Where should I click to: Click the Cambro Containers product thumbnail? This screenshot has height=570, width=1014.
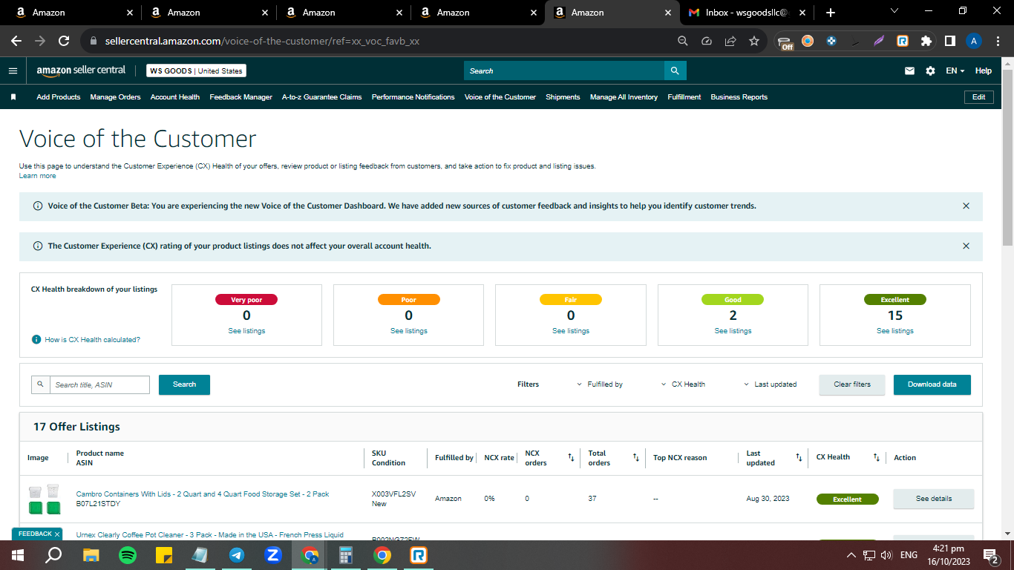tap(44, 499)
